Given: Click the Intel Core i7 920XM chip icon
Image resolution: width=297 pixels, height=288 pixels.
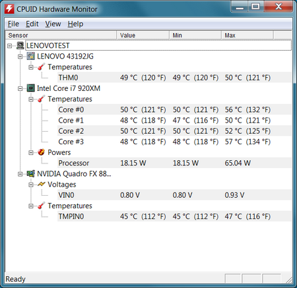Looking at the screenshot, I should 31,88.
